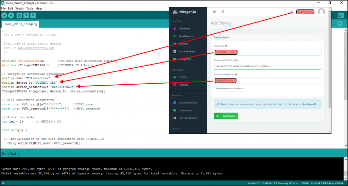Click the Community chat bubbles icon
Viewport: 348px width, 186px height.
(174, 110)
